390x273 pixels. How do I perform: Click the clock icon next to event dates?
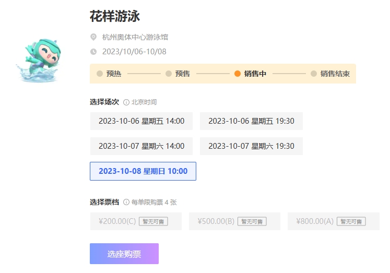pyautogui.click(x=93, y=52)
